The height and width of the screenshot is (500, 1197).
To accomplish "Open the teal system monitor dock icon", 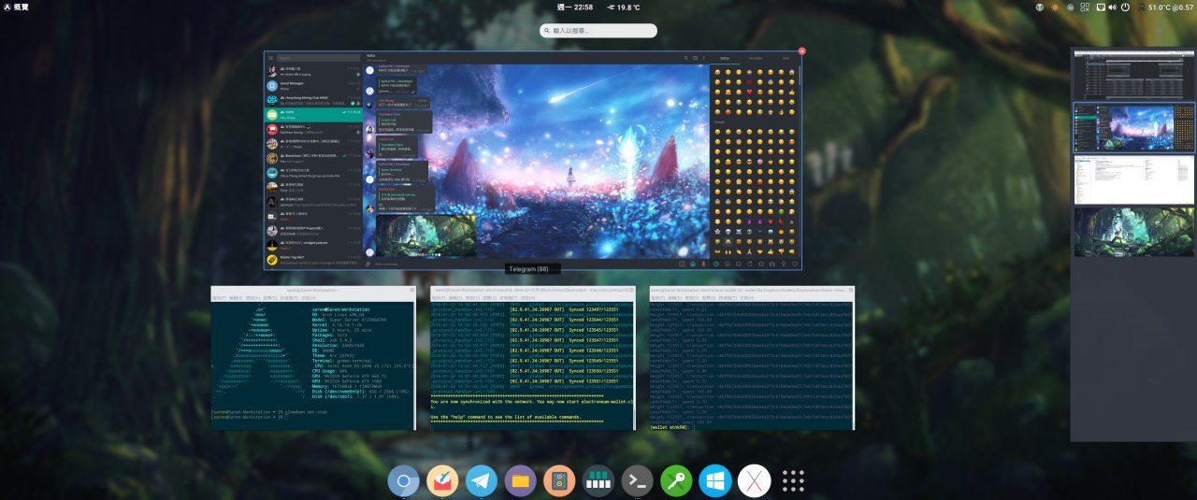I will [x=598, y=481].
